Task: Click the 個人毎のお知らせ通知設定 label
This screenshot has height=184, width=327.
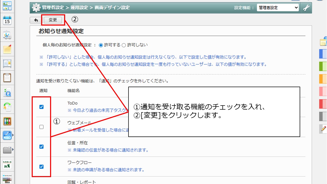Action: 67,45
